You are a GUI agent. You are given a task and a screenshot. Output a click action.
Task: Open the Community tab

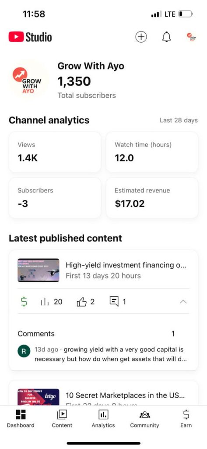click(145, 419)
